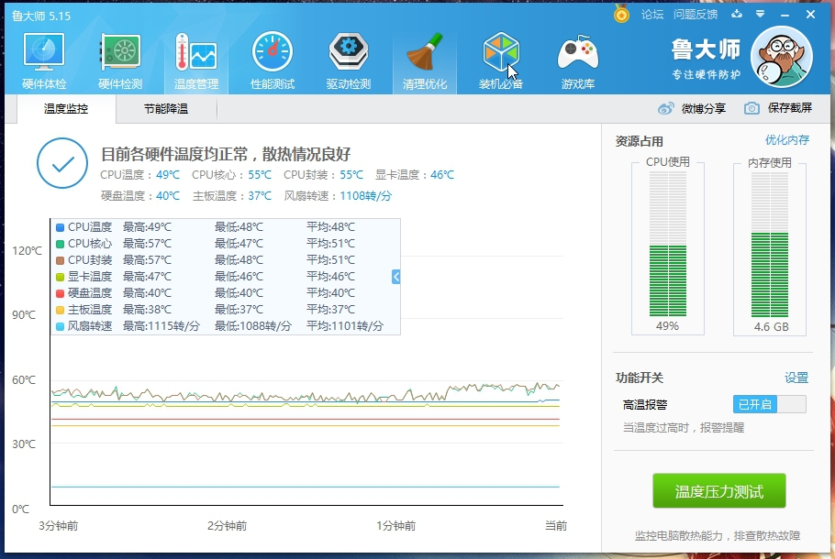Click 平均:1101转/分 in legend

tap(344, 326)
